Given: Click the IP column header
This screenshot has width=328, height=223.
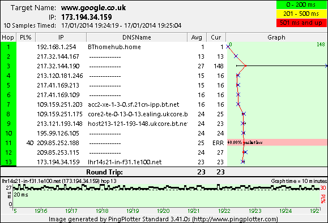Looking at the screenshot, I should point(61,37).
